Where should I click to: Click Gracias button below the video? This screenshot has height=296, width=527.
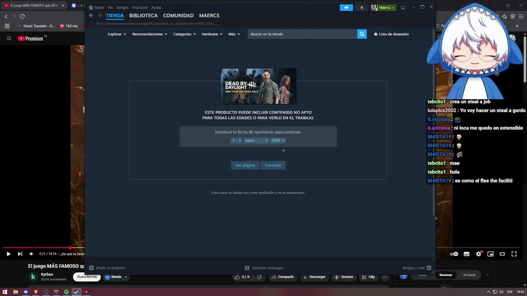[344, 277]
